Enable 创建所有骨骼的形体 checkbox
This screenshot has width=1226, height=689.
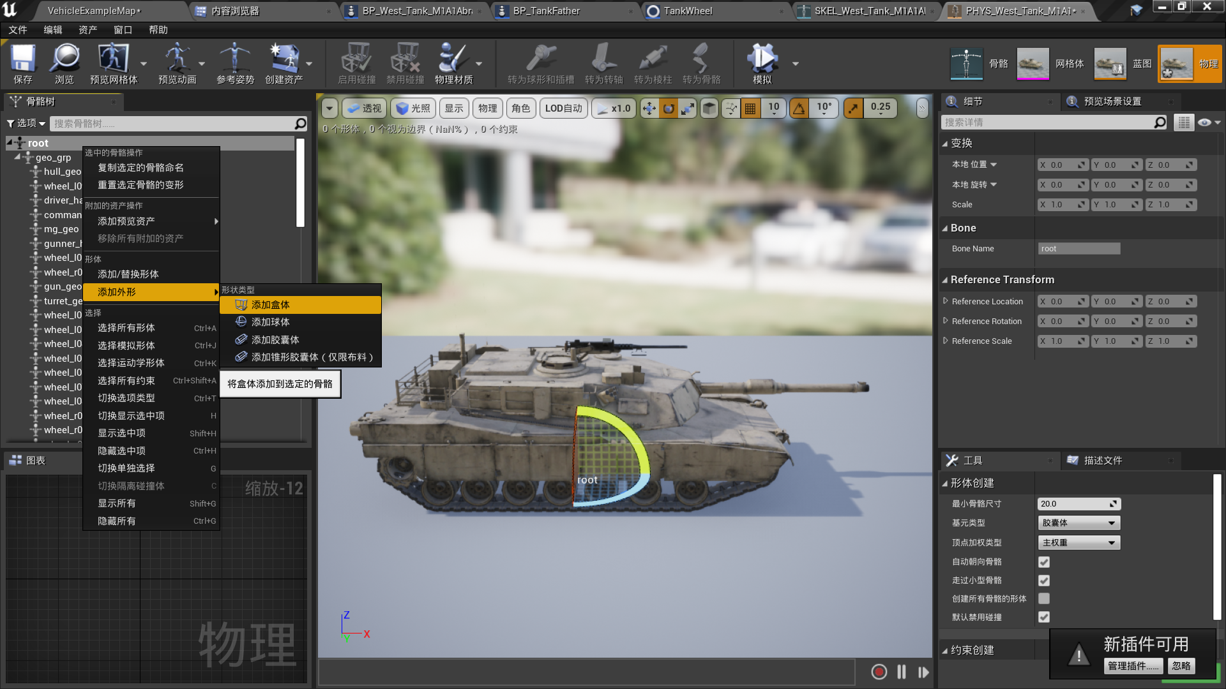click(1044, 598)
